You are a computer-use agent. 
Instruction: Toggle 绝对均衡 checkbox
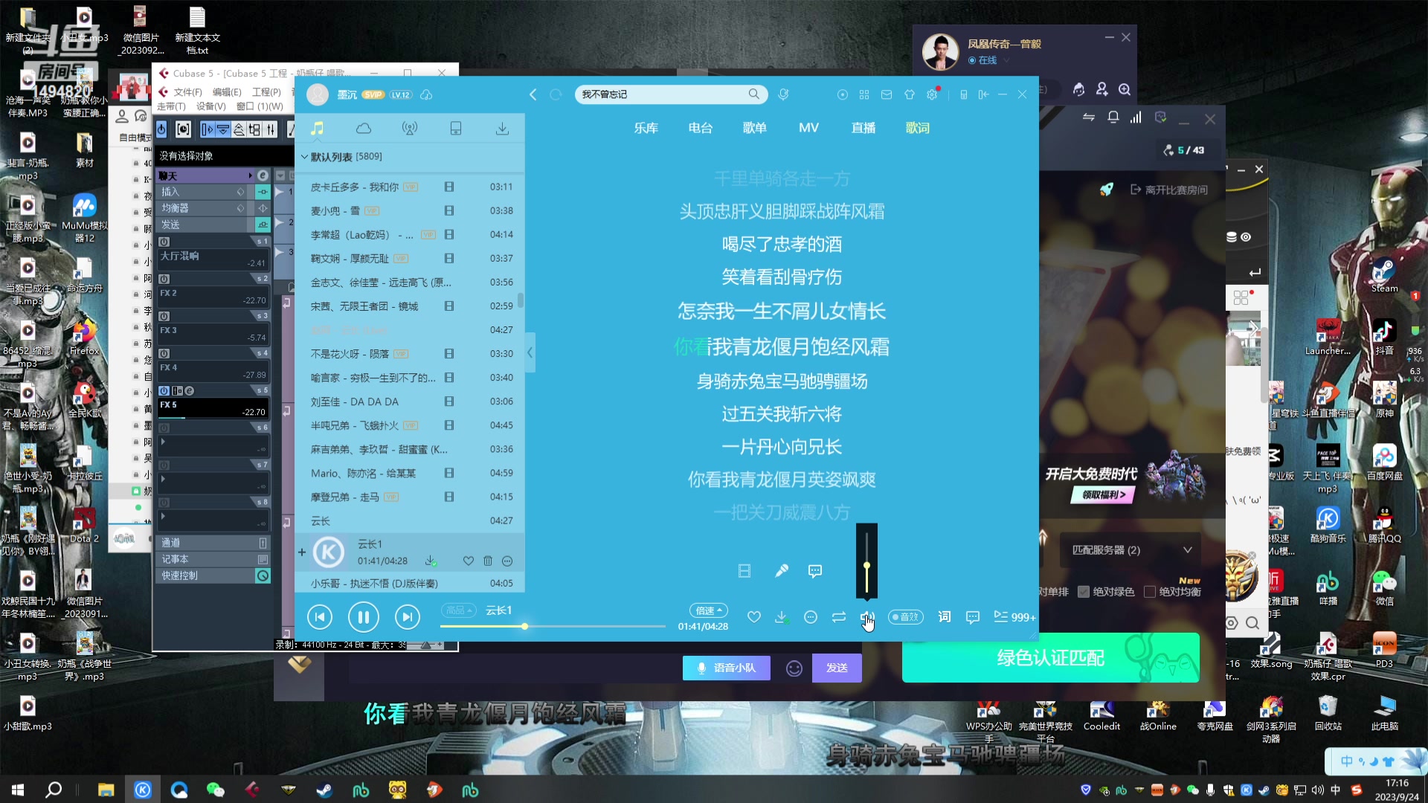pyautogui.click(x=1150, y=592)
